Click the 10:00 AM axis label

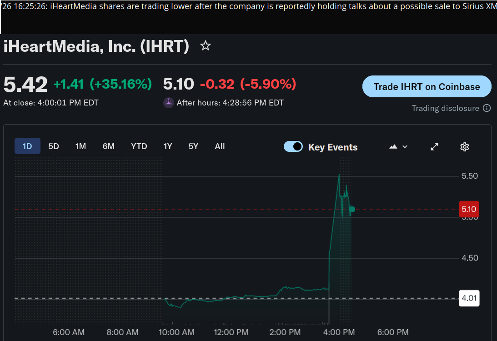click(176, 332)
